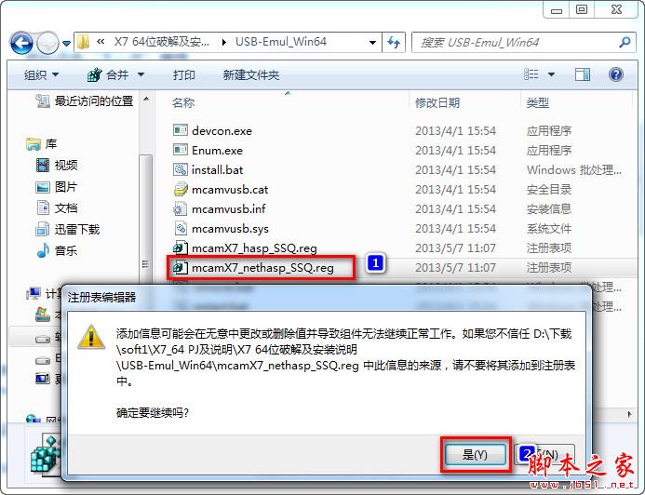Click the Enum.exe file name

(217, 150)
